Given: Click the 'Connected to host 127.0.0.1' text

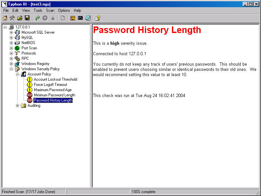Looking at the screenshot, I should tap(119, 54).
